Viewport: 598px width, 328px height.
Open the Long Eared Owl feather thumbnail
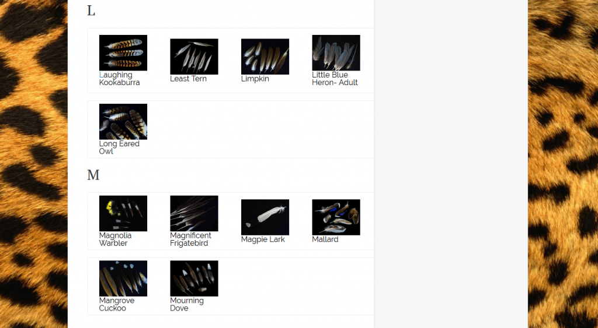(x=123, y=122)
